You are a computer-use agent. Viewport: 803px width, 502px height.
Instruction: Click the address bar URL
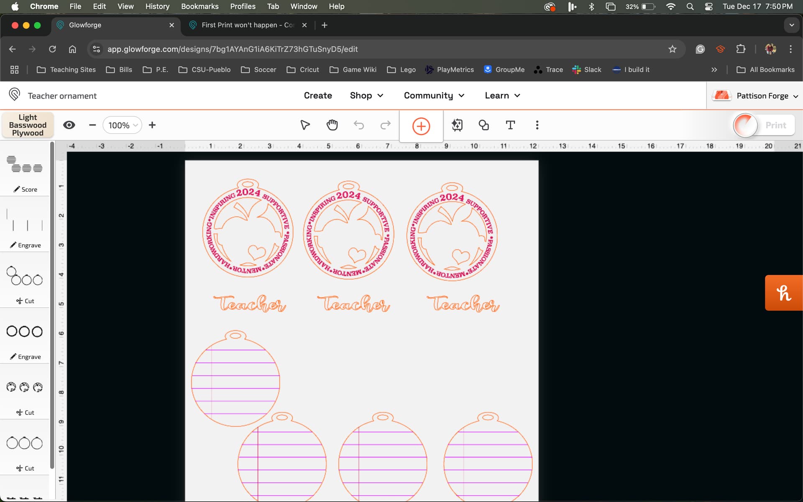point(233,49)
